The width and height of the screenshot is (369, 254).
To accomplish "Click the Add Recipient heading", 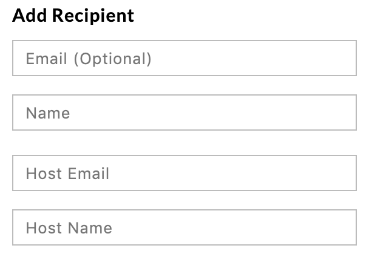I will point(73,16).
